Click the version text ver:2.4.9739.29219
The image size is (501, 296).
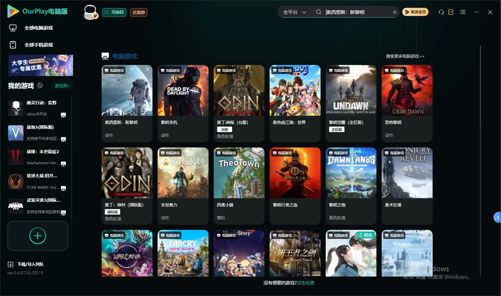pyautogui.click(x=25, y=272)
